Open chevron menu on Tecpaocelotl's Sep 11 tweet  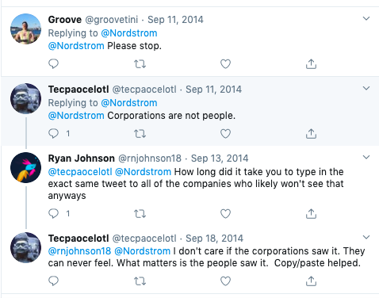pos(366,88)
